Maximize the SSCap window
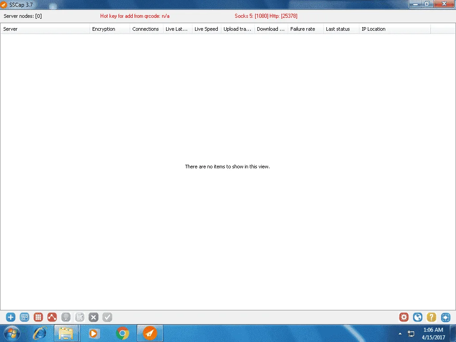Image resolution: width=456 pixels, height=342 pixels. [x=427, y=4]
